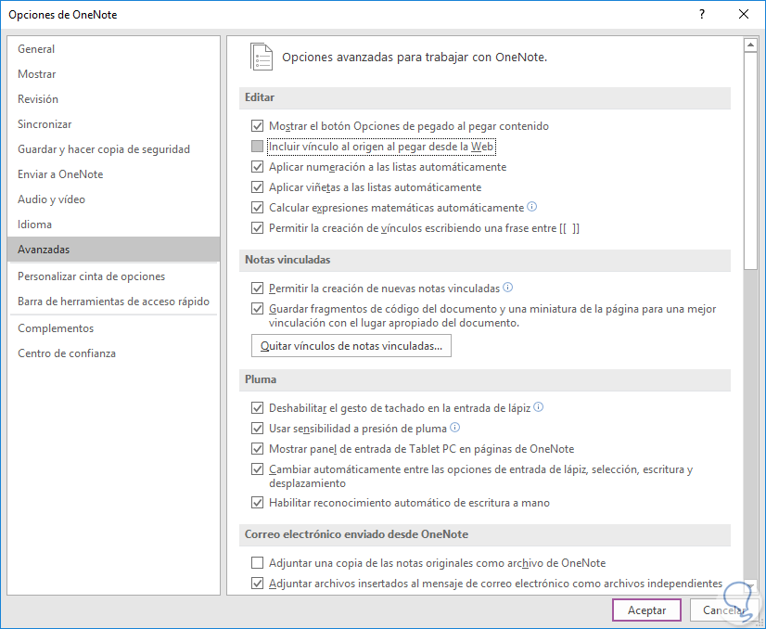Uncheck Mostrar panel de entrada de Tablet PC
The width and height of the screenshot is (766, 629).
tap(258, 449)
